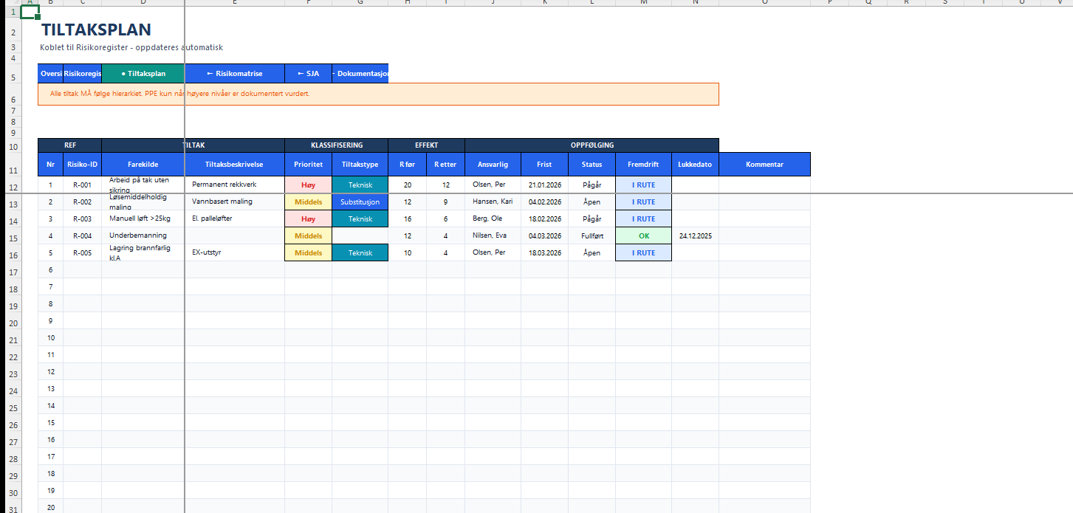Click the TILTAKSPLAN title cell
The width and height of the screenshot is (1073, 513).
pyautogui.click(x=96, y=30)
